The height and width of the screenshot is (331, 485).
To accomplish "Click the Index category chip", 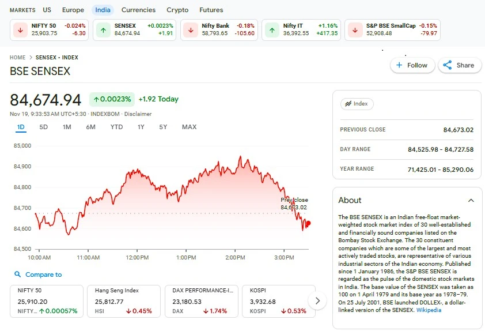I will coord(357,104).
